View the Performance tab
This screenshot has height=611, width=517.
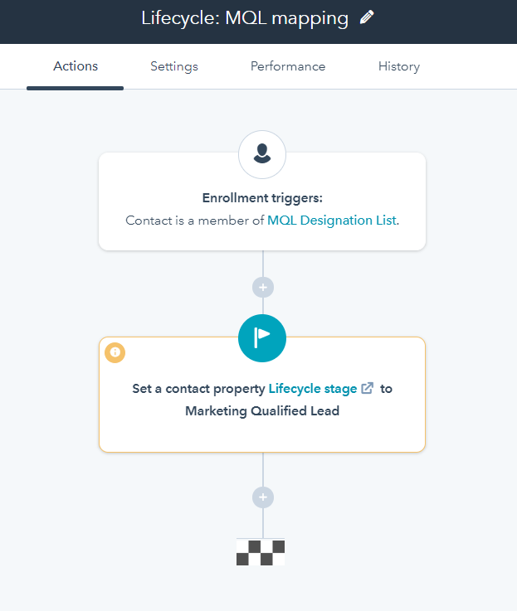[288, 66]
